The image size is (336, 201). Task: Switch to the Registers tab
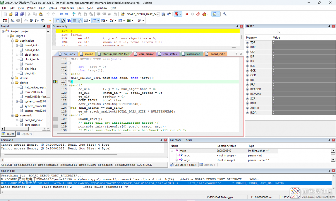pos(24,134)
